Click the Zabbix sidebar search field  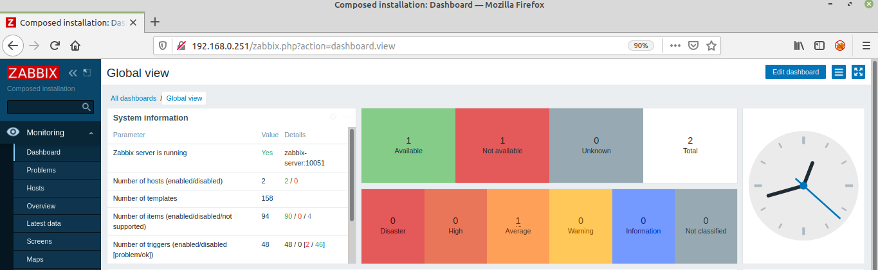click(44, 107)
